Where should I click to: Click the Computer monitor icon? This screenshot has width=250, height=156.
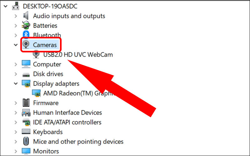point(26,64)
